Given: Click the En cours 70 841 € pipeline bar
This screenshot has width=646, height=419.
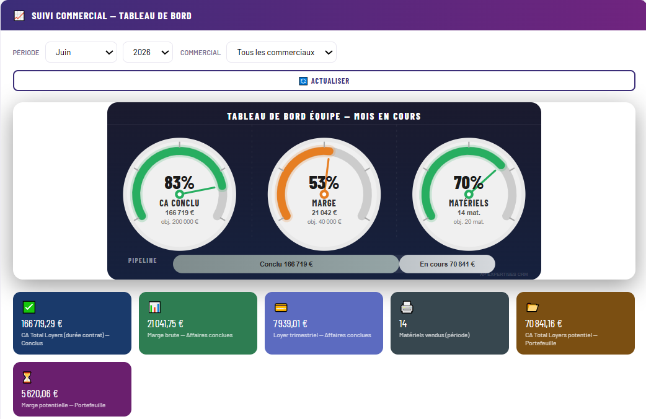Looking at the screenshot, I should pos(447,264).
